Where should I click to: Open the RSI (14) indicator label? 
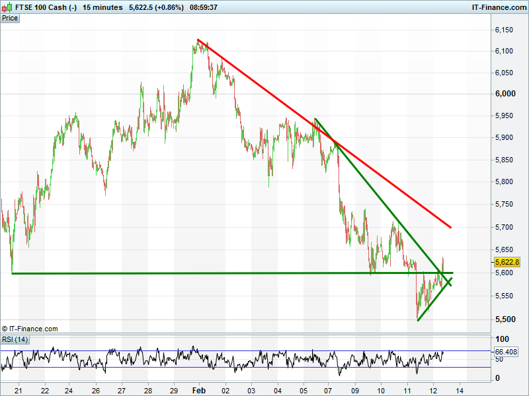pyautogui.click(x=15, y=339)
